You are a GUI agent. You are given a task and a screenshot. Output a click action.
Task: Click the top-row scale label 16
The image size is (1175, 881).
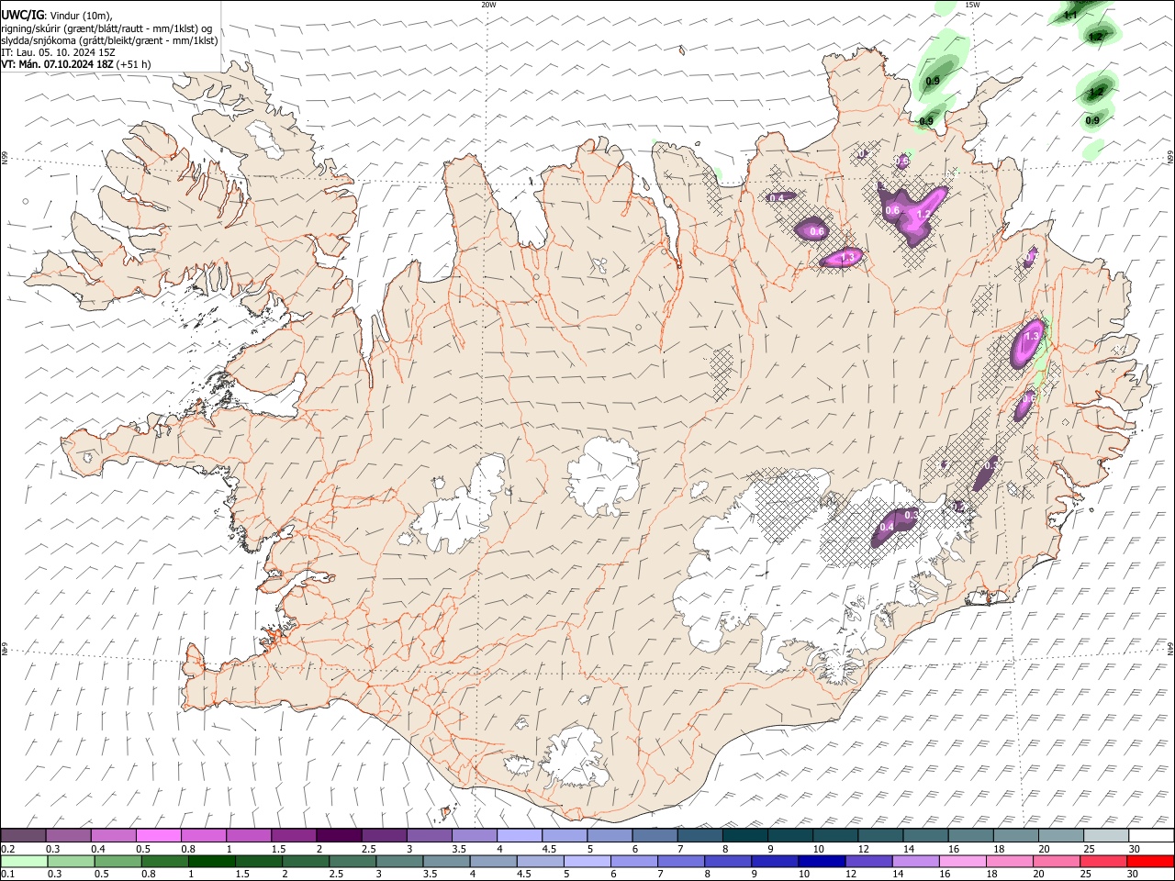(955, 849)
